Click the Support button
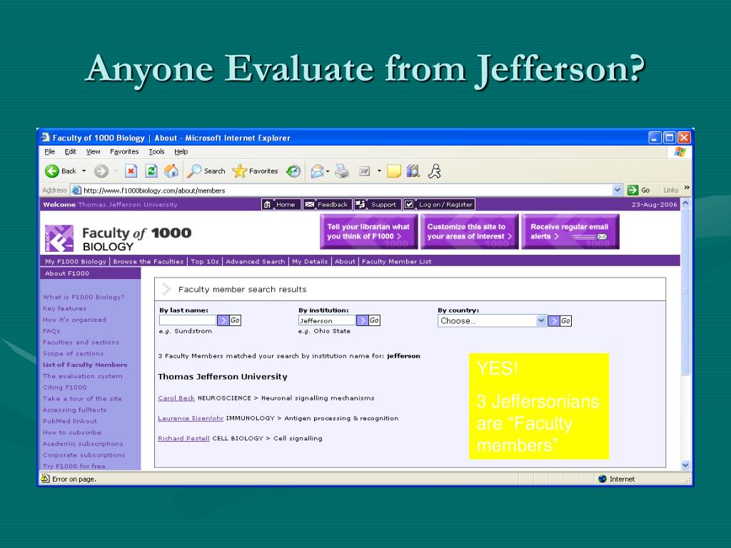 (376, 205)
